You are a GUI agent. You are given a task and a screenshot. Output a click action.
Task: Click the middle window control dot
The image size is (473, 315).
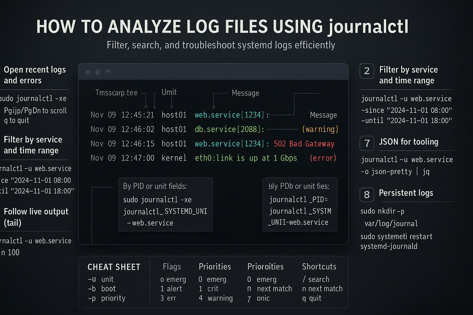click(x=97, y=72)
